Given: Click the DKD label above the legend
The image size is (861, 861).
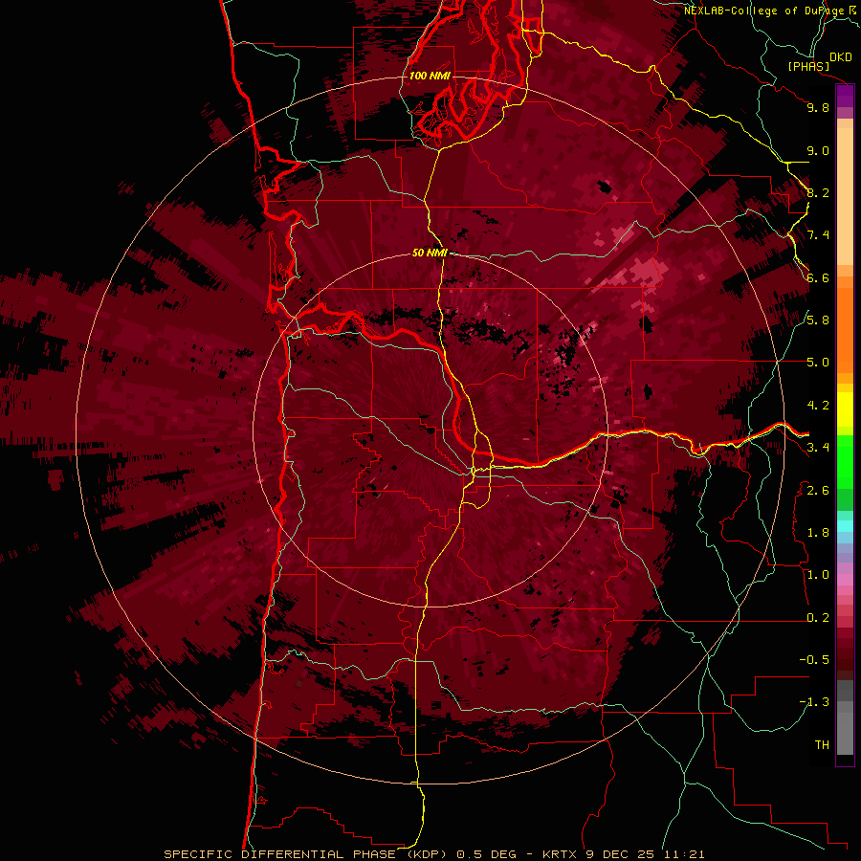Looking at the screenshot, I should [x=841, y=57].
